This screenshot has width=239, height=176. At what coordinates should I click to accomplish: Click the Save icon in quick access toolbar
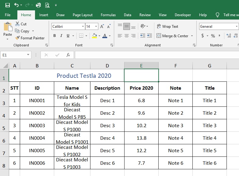[8, 5]
